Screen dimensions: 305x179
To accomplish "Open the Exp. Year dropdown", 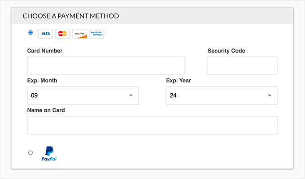I will [222, 96].
